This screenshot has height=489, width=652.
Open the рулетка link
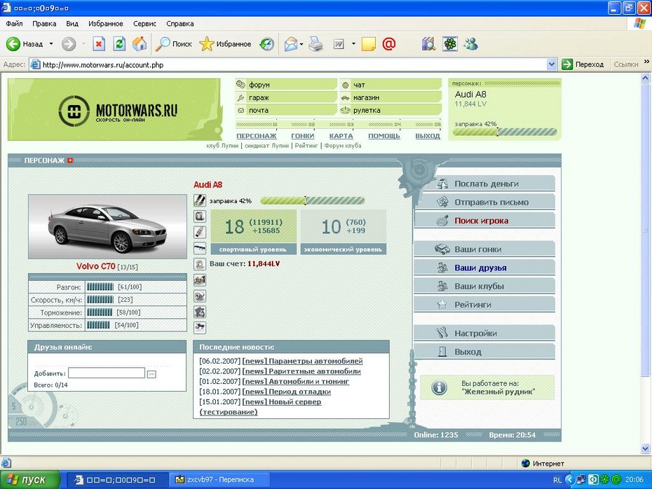click(x=367, y=111)
